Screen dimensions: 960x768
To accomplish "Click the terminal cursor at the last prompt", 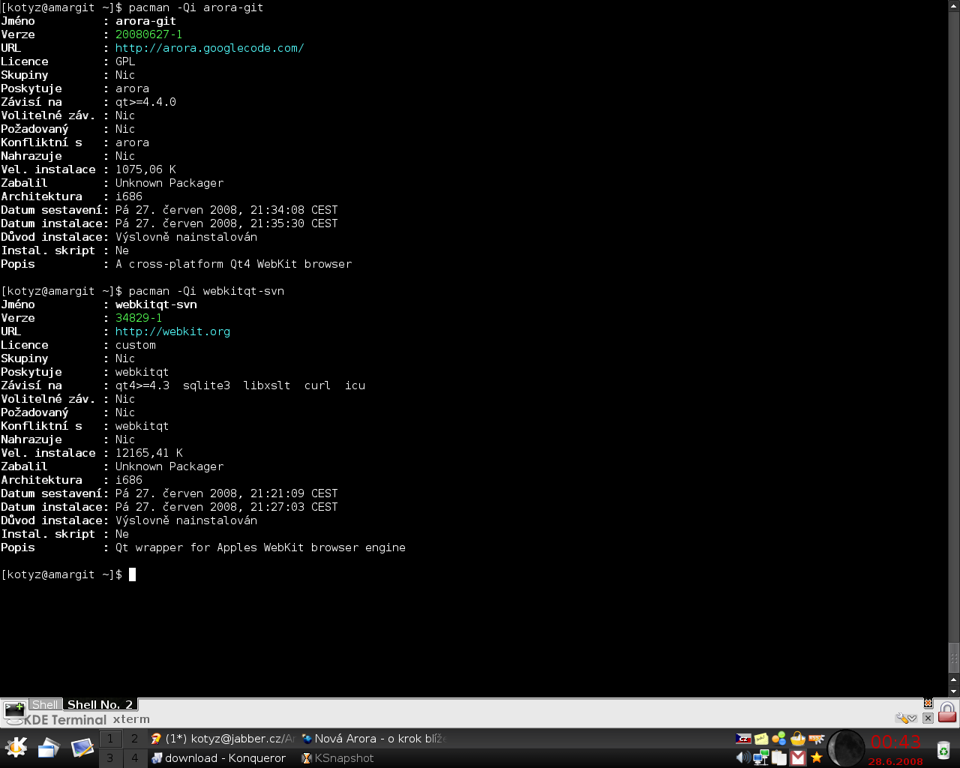I will [132, 574].
